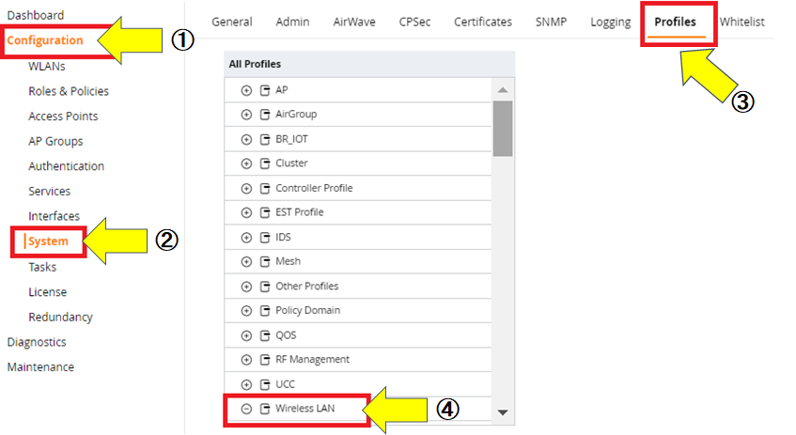Go to Authentication settings
The width and height of the screenshot is (796, 435).
click(66, 166)
